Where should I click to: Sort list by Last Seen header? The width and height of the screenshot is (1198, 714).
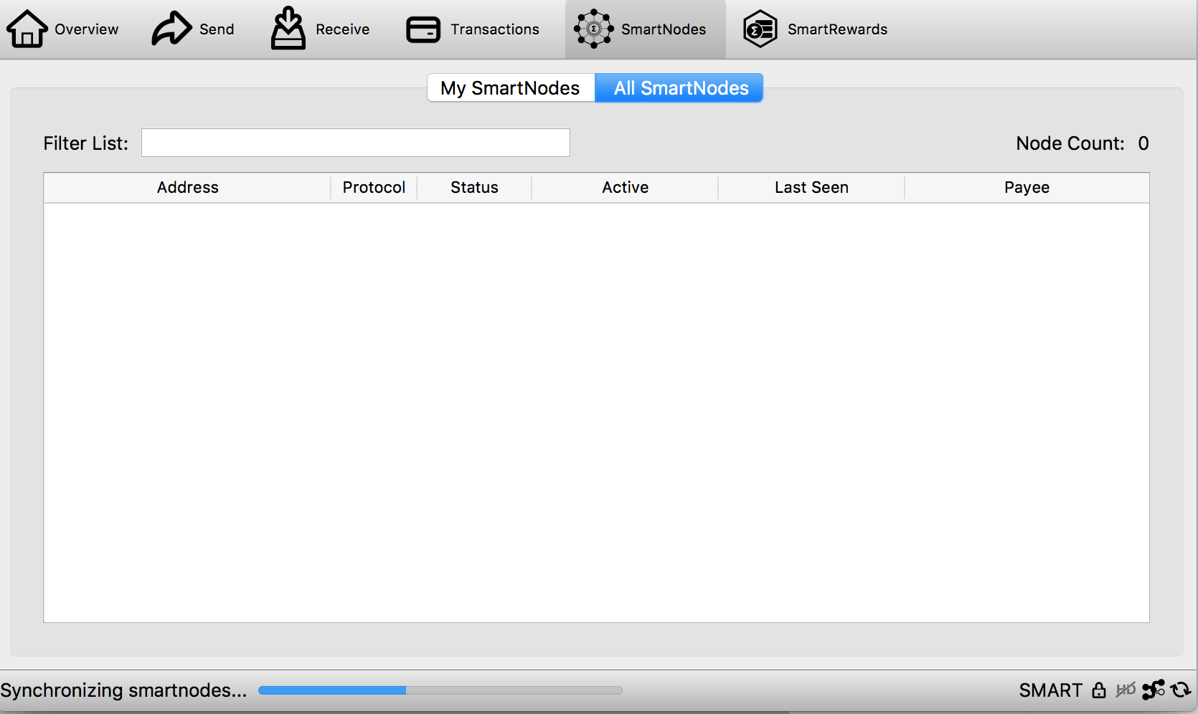pos(811,188)
